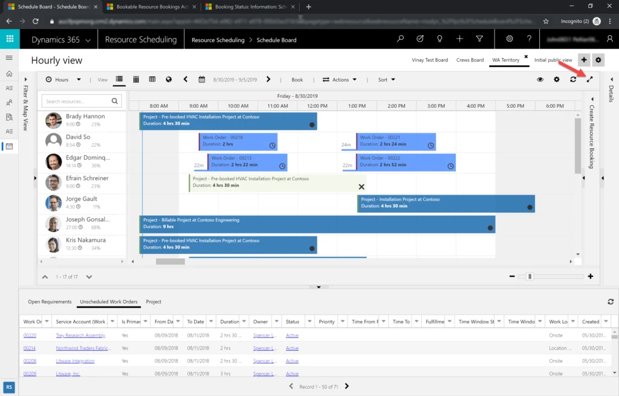Viewport: 619px width, 396px height.
Task: Adjust the zoom slider below the board
Action: pyautogui.click(x=529, y=276)
